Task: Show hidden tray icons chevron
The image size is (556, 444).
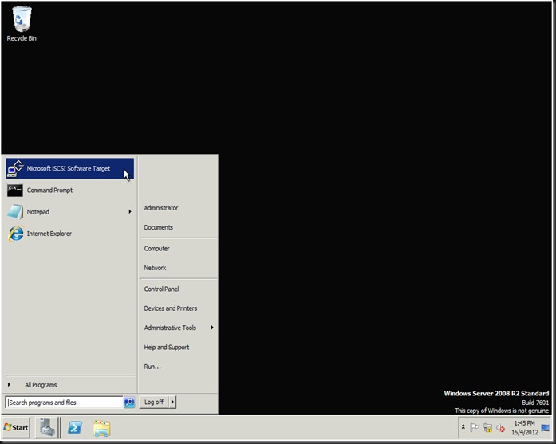Action: (463, 427)
